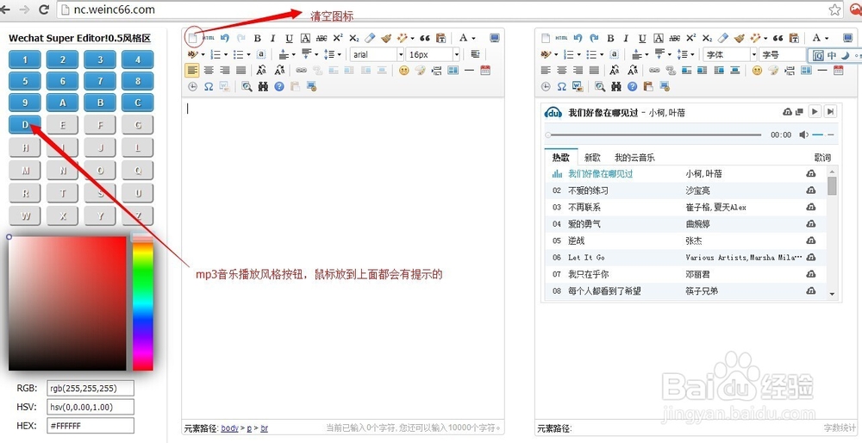Click style button 8

[137, 81]
